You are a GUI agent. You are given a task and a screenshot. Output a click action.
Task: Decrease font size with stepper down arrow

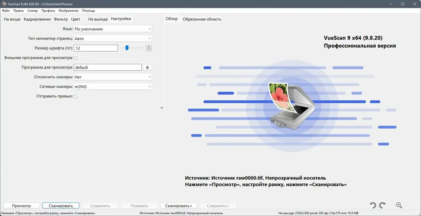pos(149,50)
